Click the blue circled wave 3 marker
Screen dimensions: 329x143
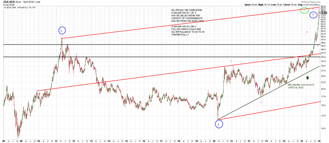62,30
